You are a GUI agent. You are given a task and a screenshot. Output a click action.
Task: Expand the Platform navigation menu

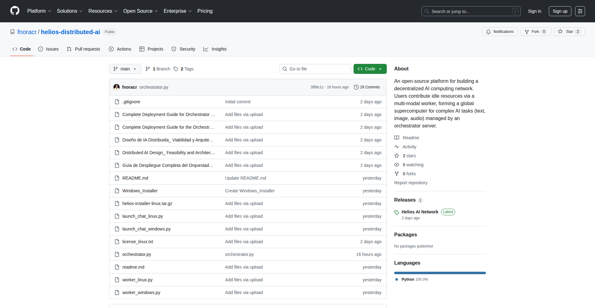click(39, 11)
